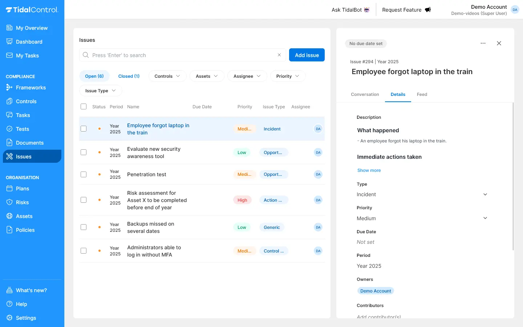523x327 pixels.
Task: Clear search with the X icon
Action: coord(279,55)
